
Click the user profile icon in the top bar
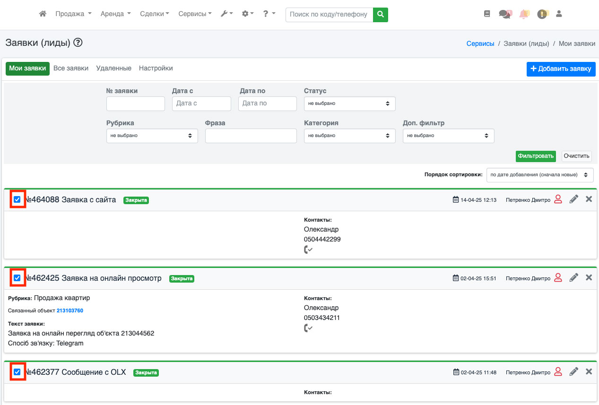[x=559, y=14]
